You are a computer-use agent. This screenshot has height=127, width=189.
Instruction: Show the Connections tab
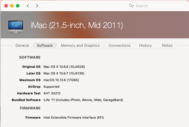[119, 46]
